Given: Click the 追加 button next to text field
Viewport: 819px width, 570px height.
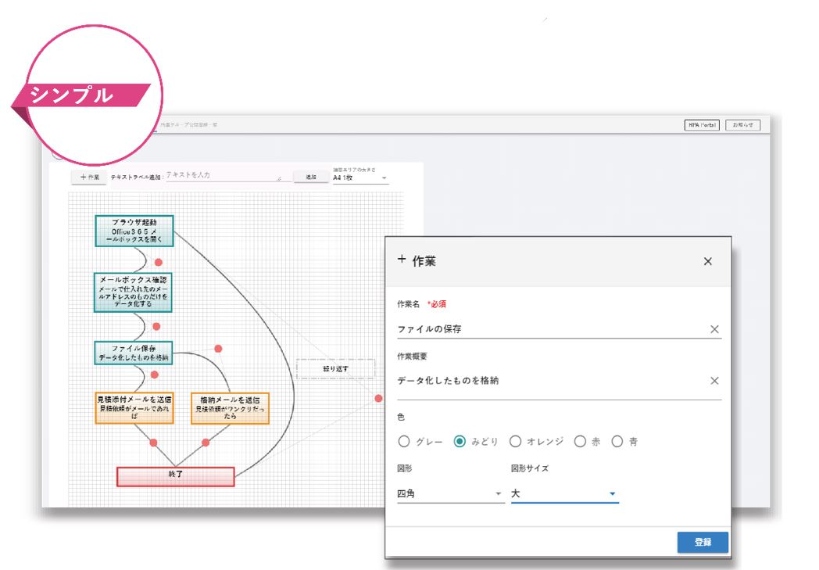Looking at the screenshot, I should (310, 177).
